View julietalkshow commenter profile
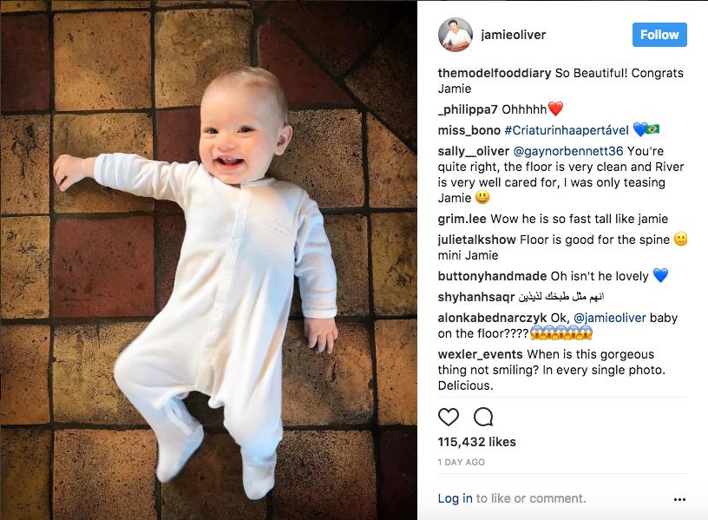This screenshot has width=708, height=520. [476, 240]
